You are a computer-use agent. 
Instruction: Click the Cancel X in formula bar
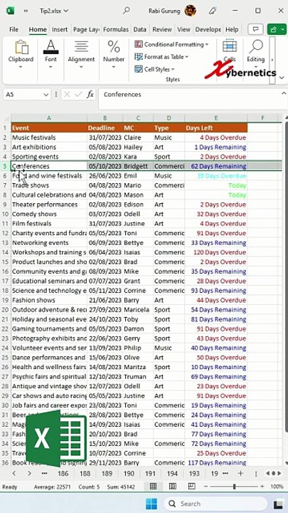(x=67, y=95)
